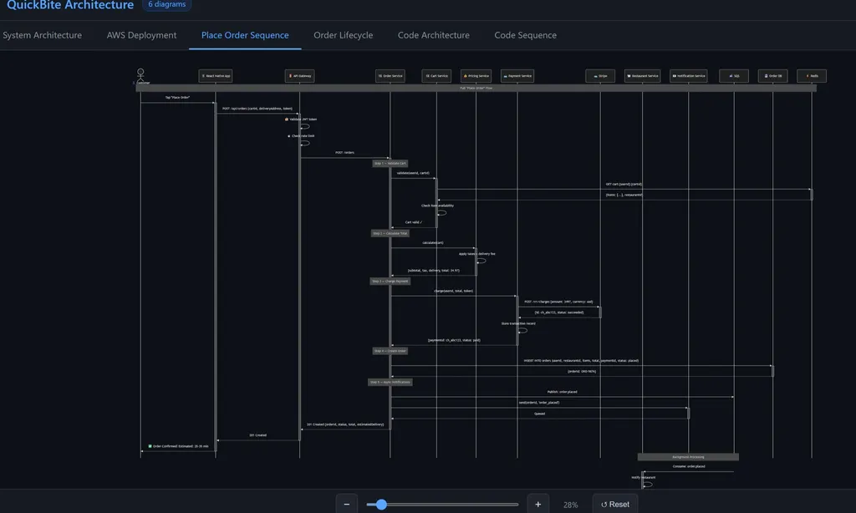This screenshot has height=513, width=856.
Task: Click the Step 3 Charge Payment note
Action: 390,281
